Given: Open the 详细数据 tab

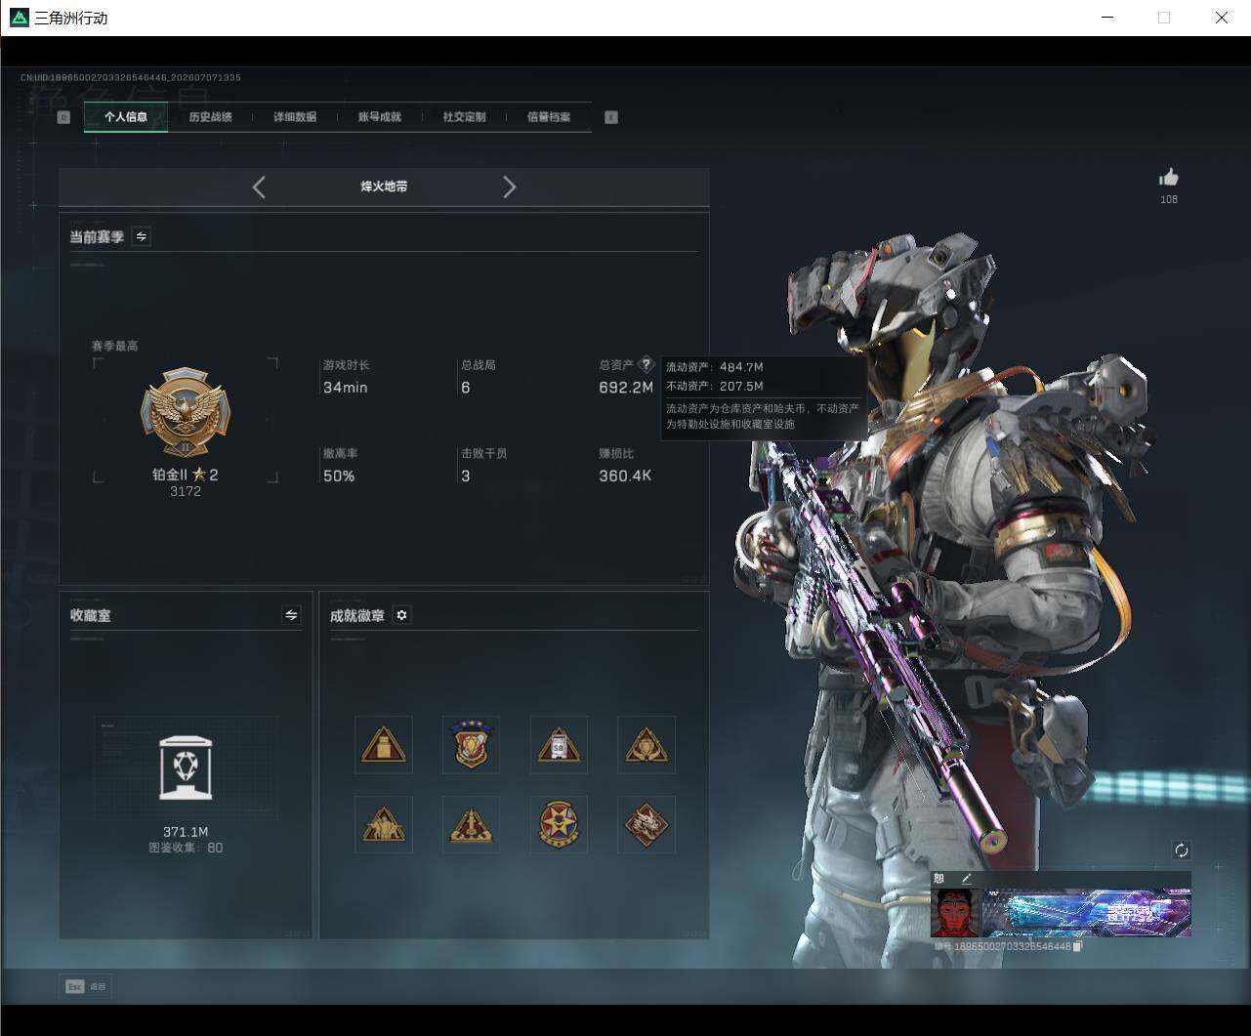Looking at the screenshot, I should point(295,117).
